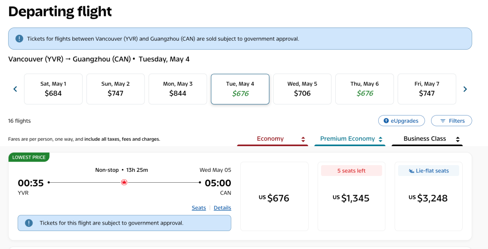The image size is (488, 249).
Task: Choose Economy fare US $676
Action: click(x=274, y=196)
